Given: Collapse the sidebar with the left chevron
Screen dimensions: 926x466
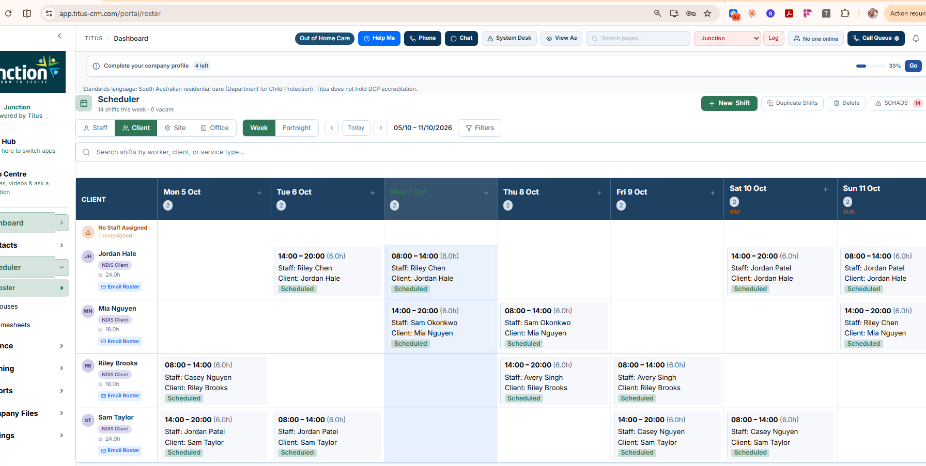Looking at the screenshot, I should [59, 36].
